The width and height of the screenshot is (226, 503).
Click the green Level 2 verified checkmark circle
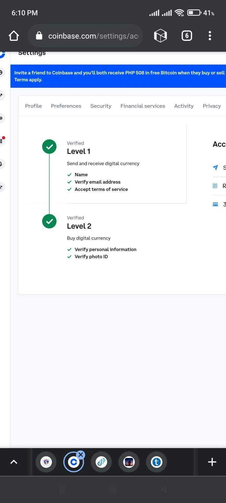point(49,221)
